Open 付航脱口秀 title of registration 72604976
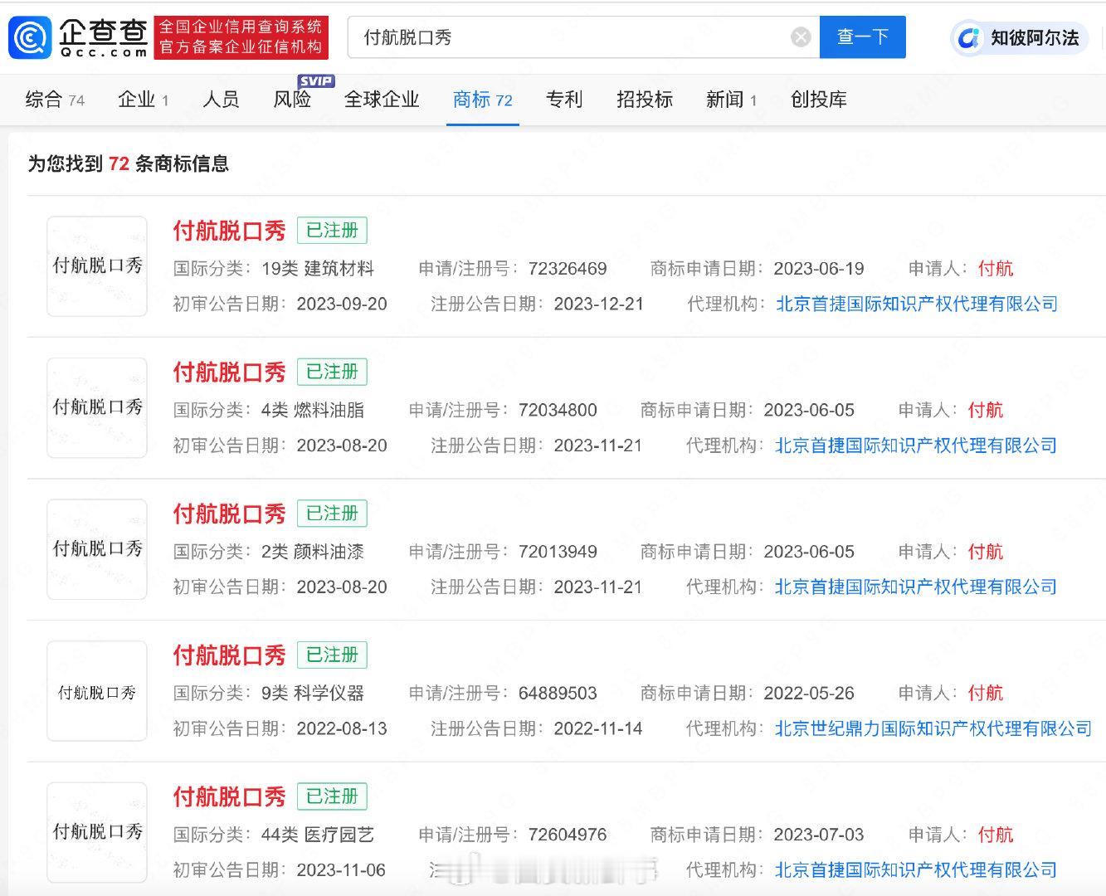 click(x=229, y=797)
